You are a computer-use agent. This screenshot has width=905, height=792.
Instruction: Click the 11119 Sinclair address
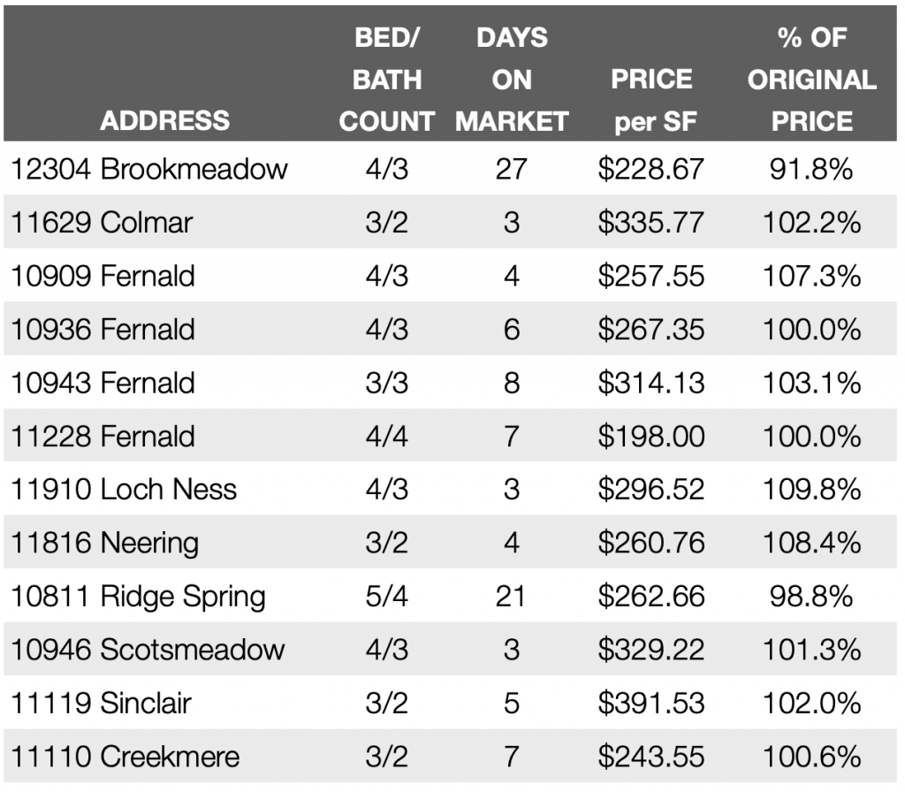click(101, 704)
